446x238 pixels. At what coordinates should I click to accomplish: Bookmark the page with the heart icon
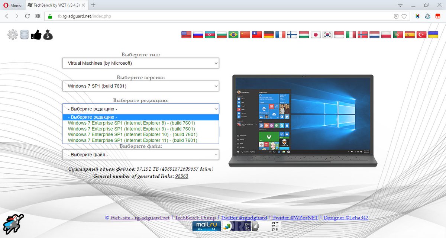point(404,16)
